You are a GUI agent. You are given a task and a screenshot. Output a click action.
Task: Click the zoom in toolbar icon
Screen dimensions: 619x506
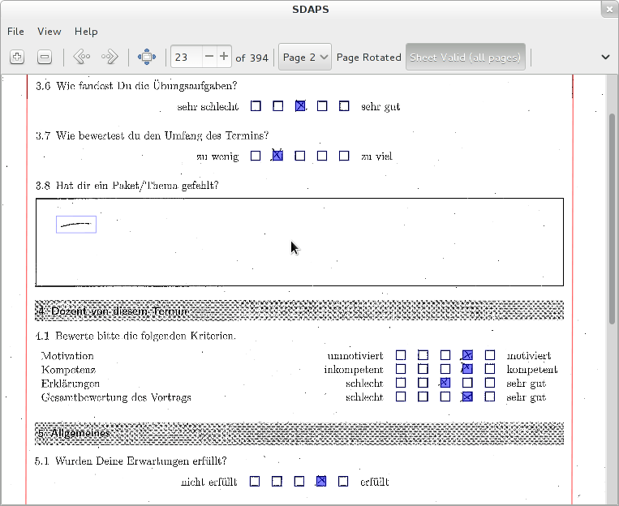[16, 58]
